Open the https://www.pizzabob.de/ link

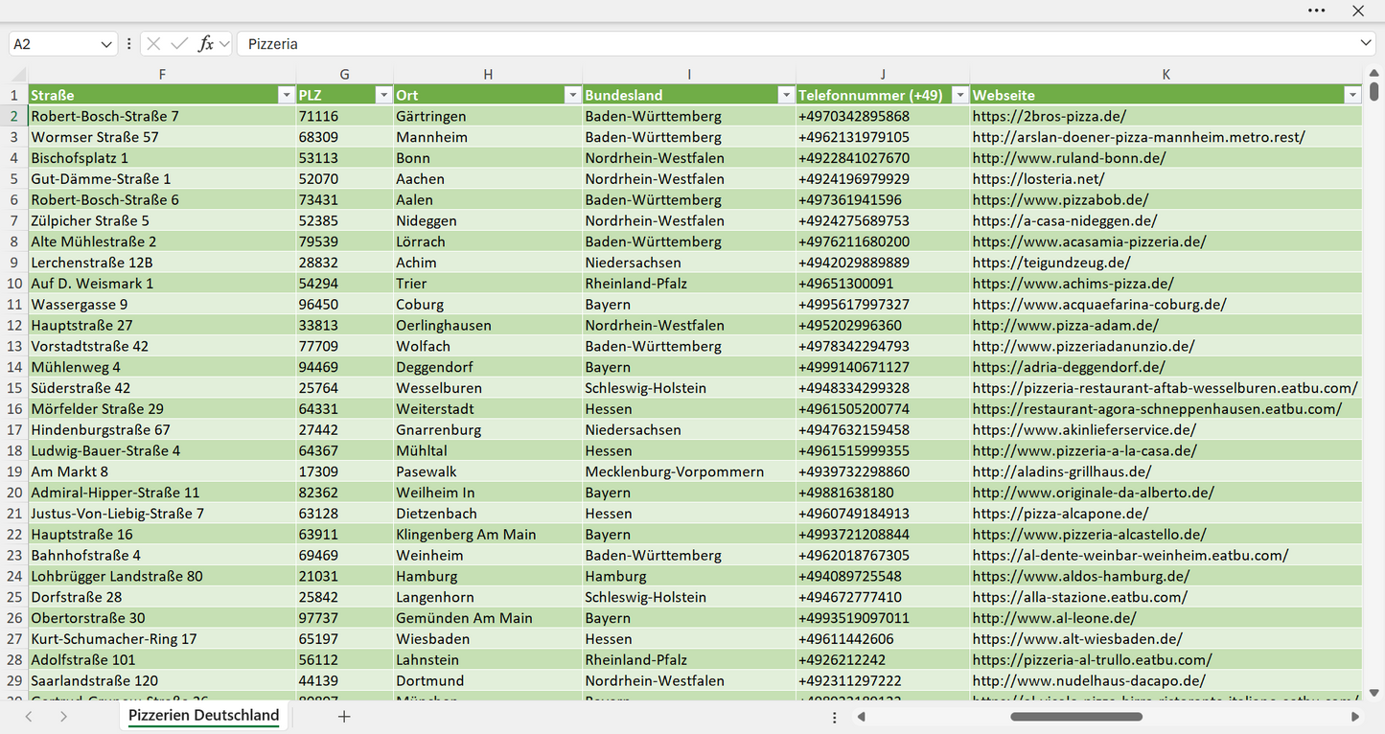point(1060,199)
